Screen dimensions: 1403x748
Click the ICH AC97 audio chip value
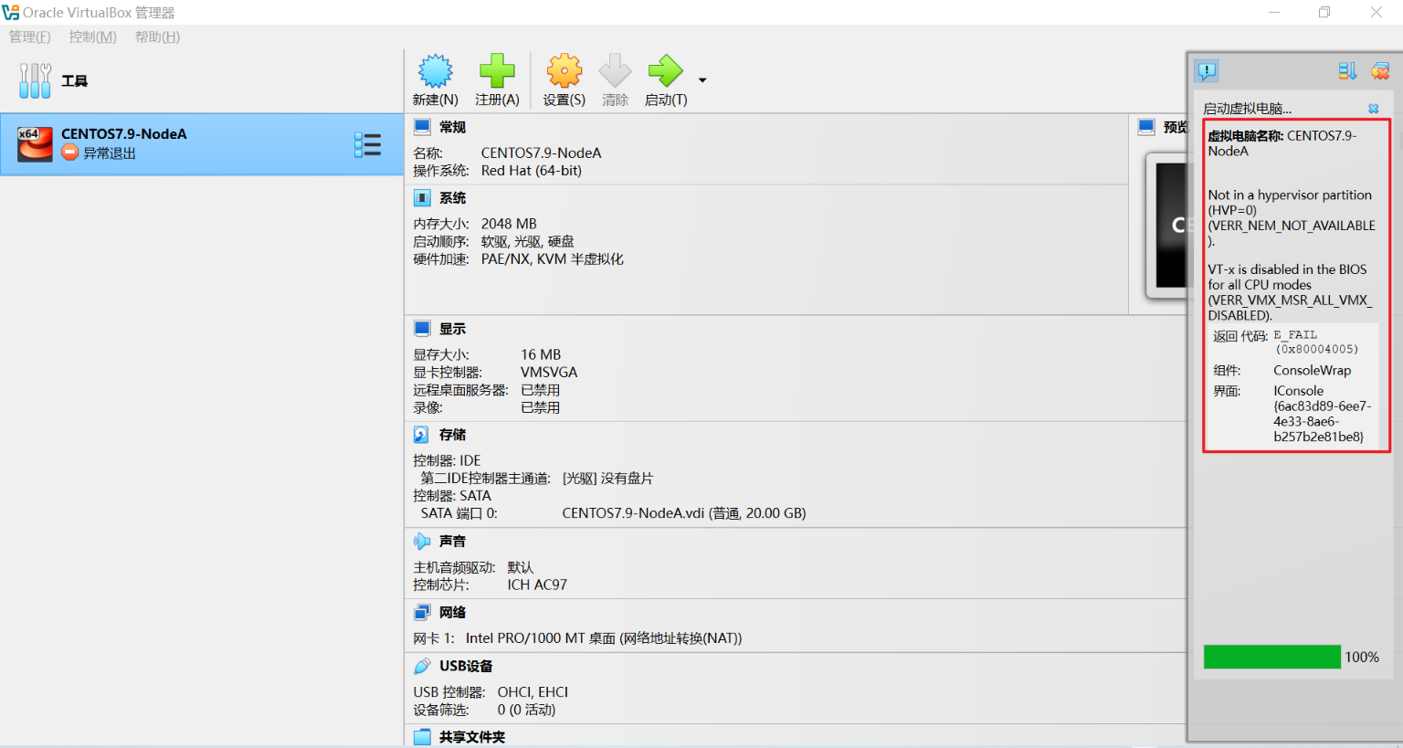[537, 585]
